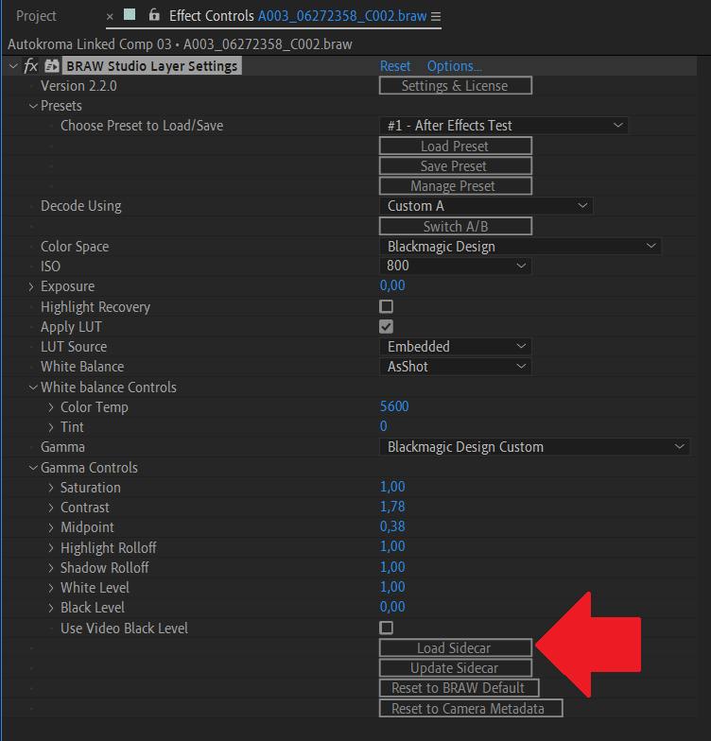
Task: Switch to the Project tab
Action: [36, 16]
